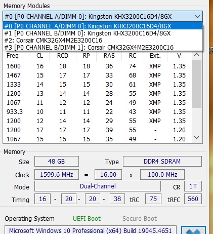This screenshot has width=213, height=234.
Task: Select the 1200 row with CL 13
Action: coord(97,94)
